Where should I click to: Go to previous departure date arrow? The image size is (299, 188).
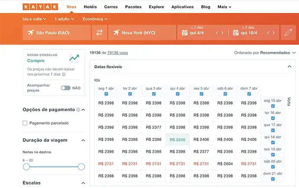[x=217, y=33]
